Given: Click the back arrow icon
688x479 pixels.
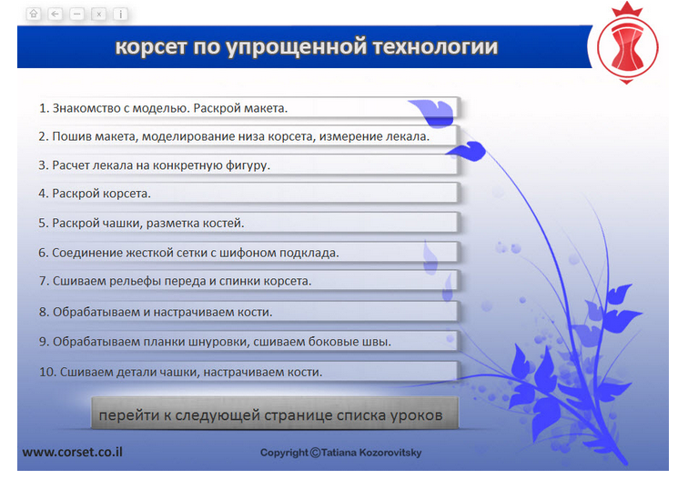Looking at the screenshot, I should click(55, 14).
